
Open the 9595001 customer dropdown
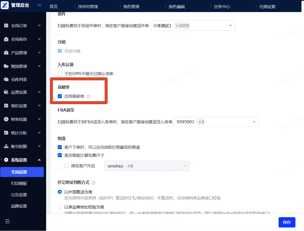(x=216, y=122)
